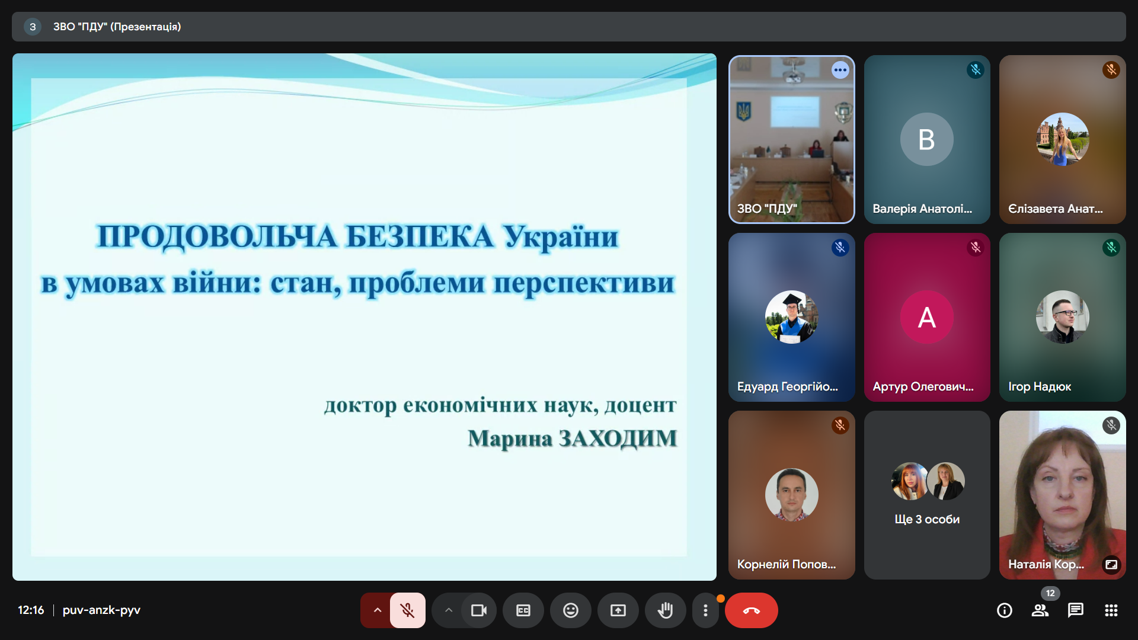
Task: Send an emoji reaction
Action: tap(571, 610)
